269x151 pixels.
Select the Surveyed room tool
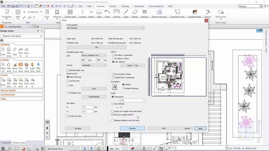pyautogui.click(x=177, y=13)
